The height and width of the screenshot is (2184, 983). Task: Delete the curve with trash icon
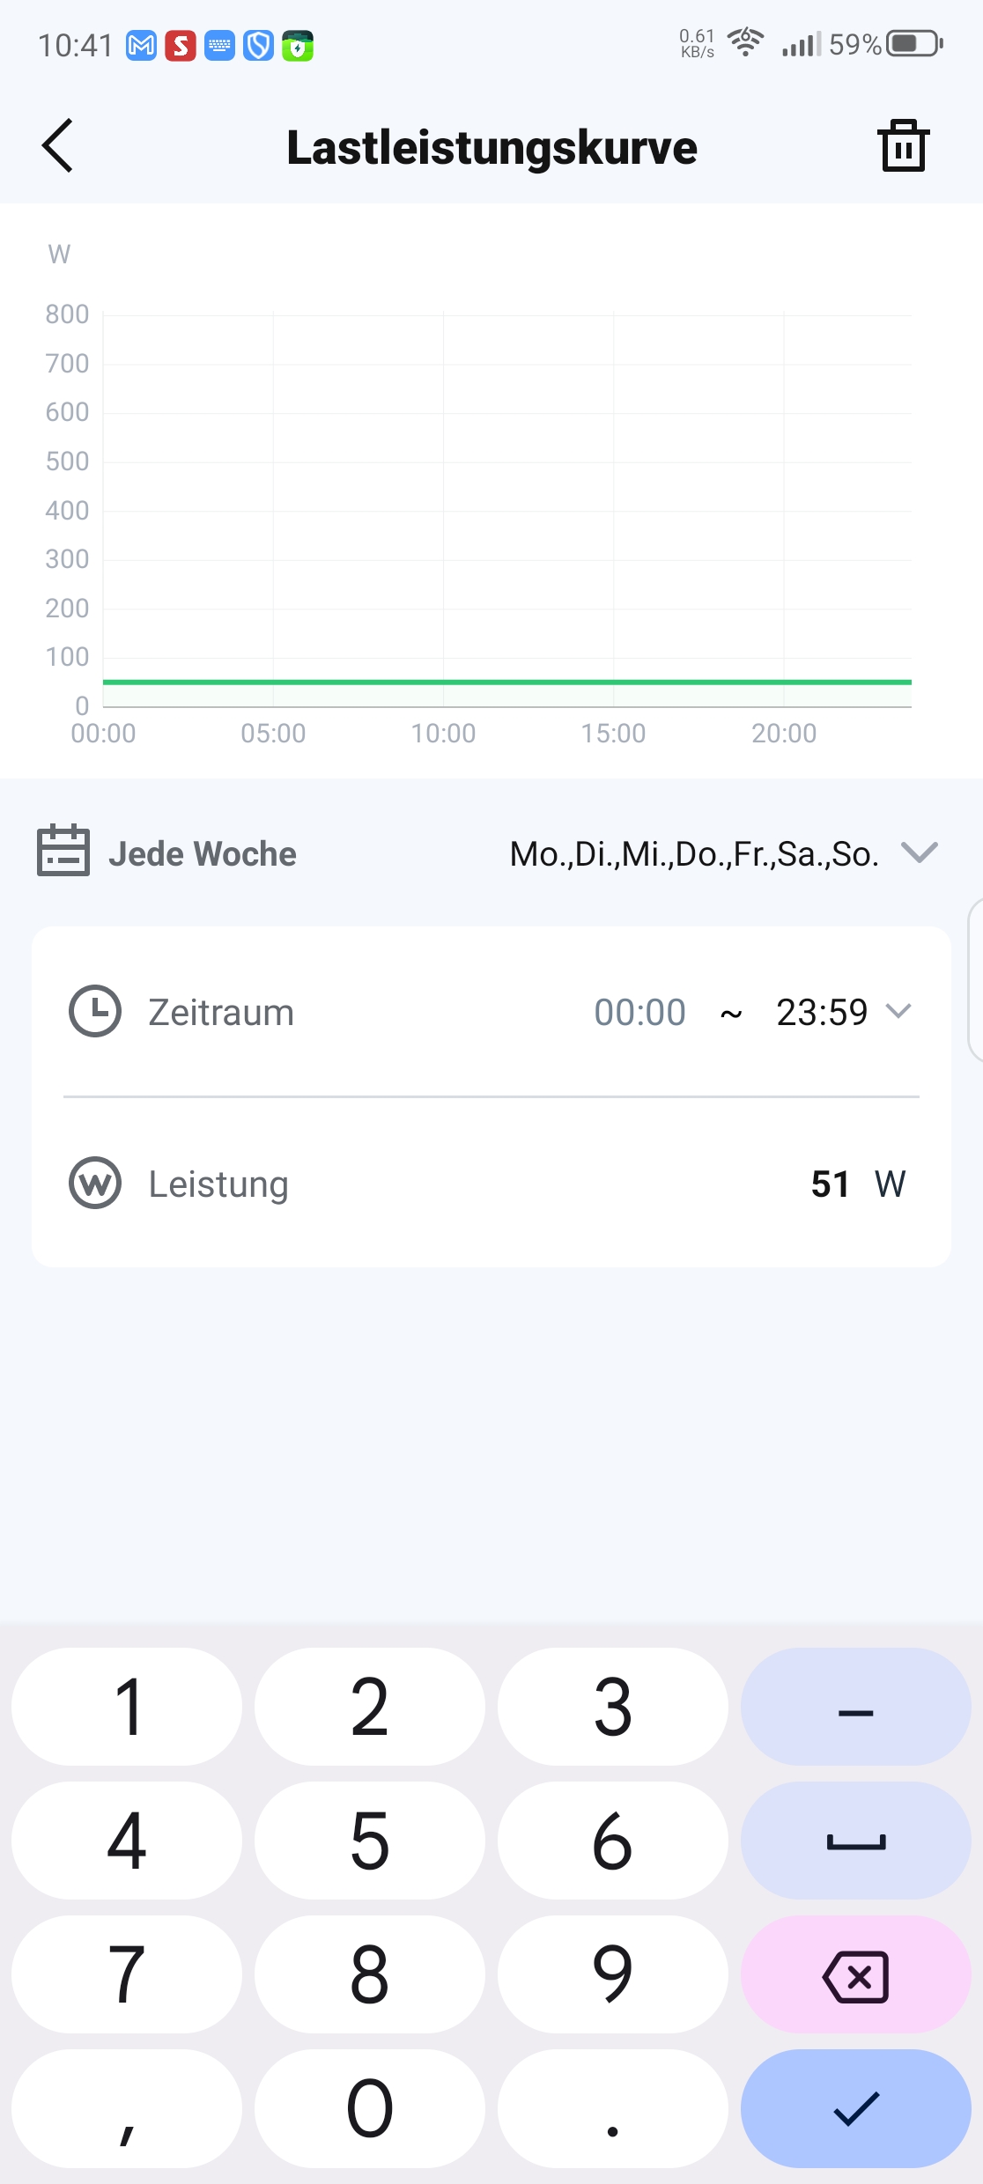(x=903, y=145)
